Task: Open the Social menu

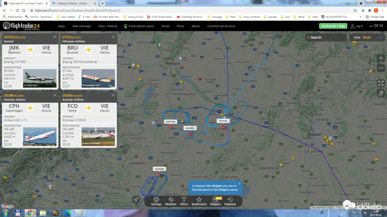Action: pos(165,26)
